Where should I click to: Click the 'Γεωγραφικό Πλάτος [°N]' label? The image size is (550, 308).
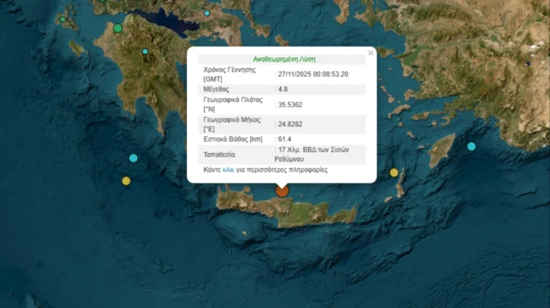pos(233,104)
